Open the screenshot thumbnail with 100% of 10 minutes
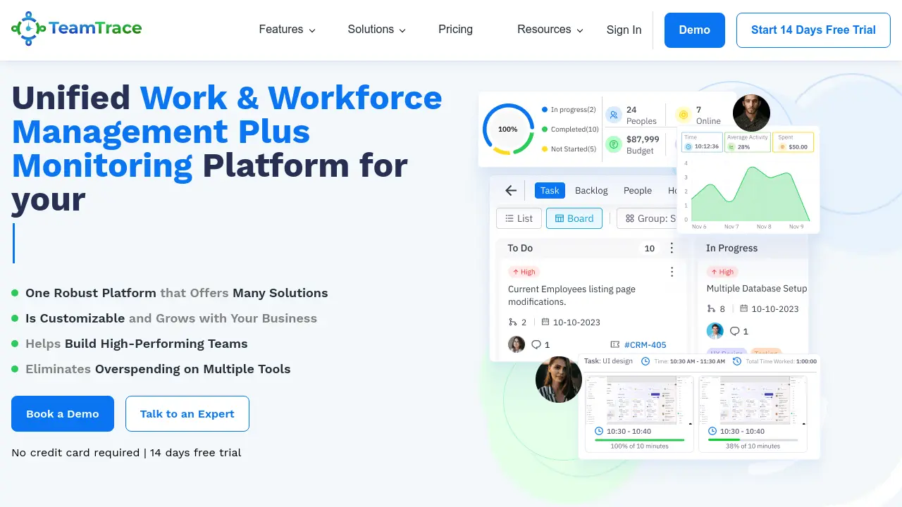Screen dimensions: 902x507 (640, 400)
